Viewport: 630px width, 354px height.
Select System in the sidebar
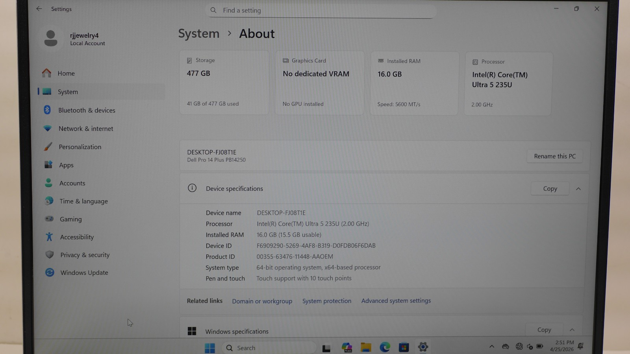(x=102, y=92)
